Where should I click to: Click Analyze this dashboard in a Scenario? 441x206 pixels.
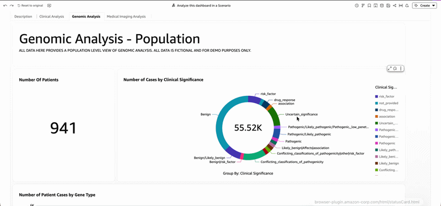coord(201,6)
